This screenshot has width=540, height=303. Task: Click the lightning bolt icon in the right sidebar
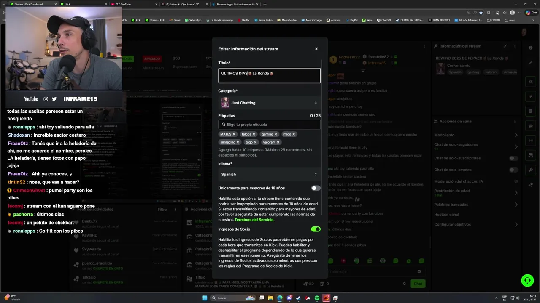pyautogui.click(x=531, y=96)
